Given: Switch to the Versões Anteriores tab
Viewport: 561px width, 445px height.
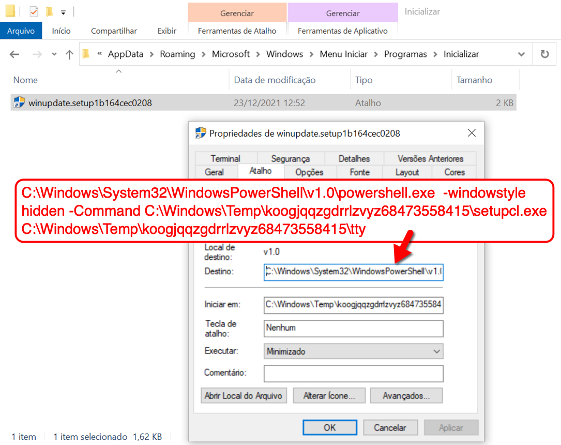Looking at the screenshot, I should click(x=430, y=159).
